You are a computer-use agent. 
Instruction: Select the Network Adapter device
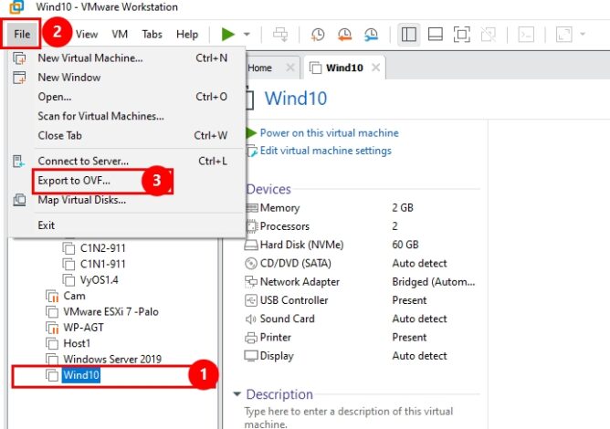pos(362,282)
